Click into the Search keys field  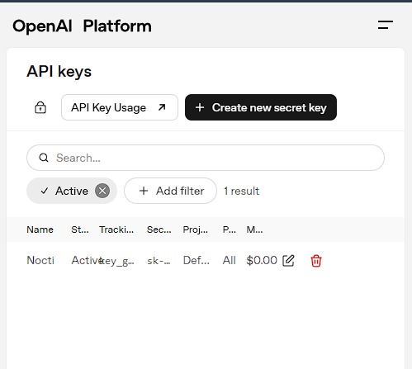pos(206,158)
